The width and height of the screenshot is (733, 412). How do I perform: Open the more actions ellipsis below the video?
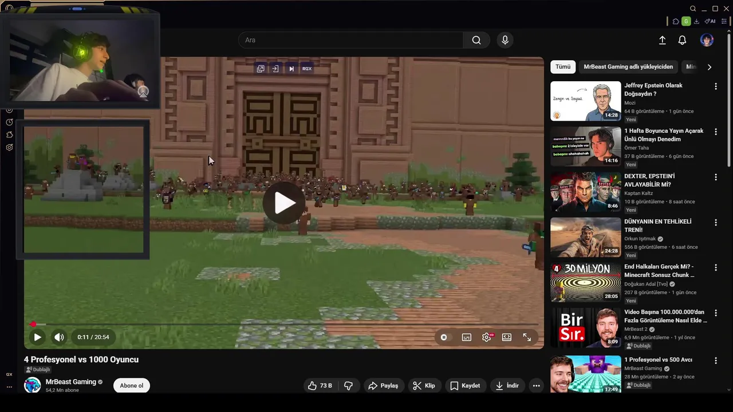point(536,386)
